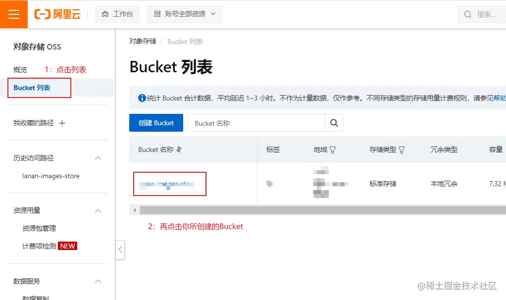Click the 对象存储 OSS sidebar title
Image resolution: width=506 pixels, height=300 pixels.
click(37, 47)
